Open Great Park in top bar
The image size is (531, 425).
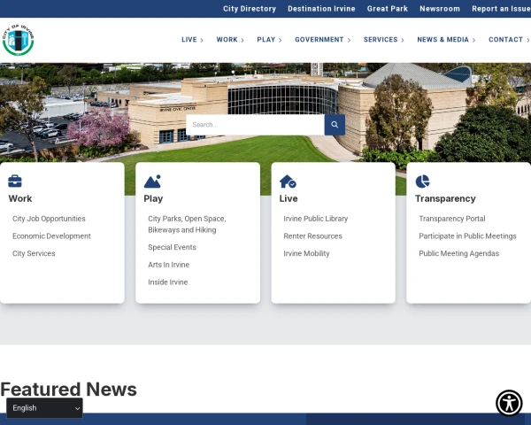388,9
